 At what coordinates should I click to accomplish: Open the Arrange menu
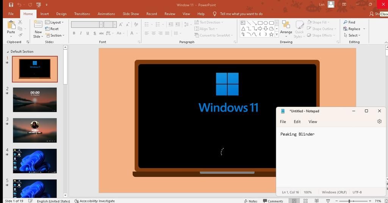(x=286, y=29)
